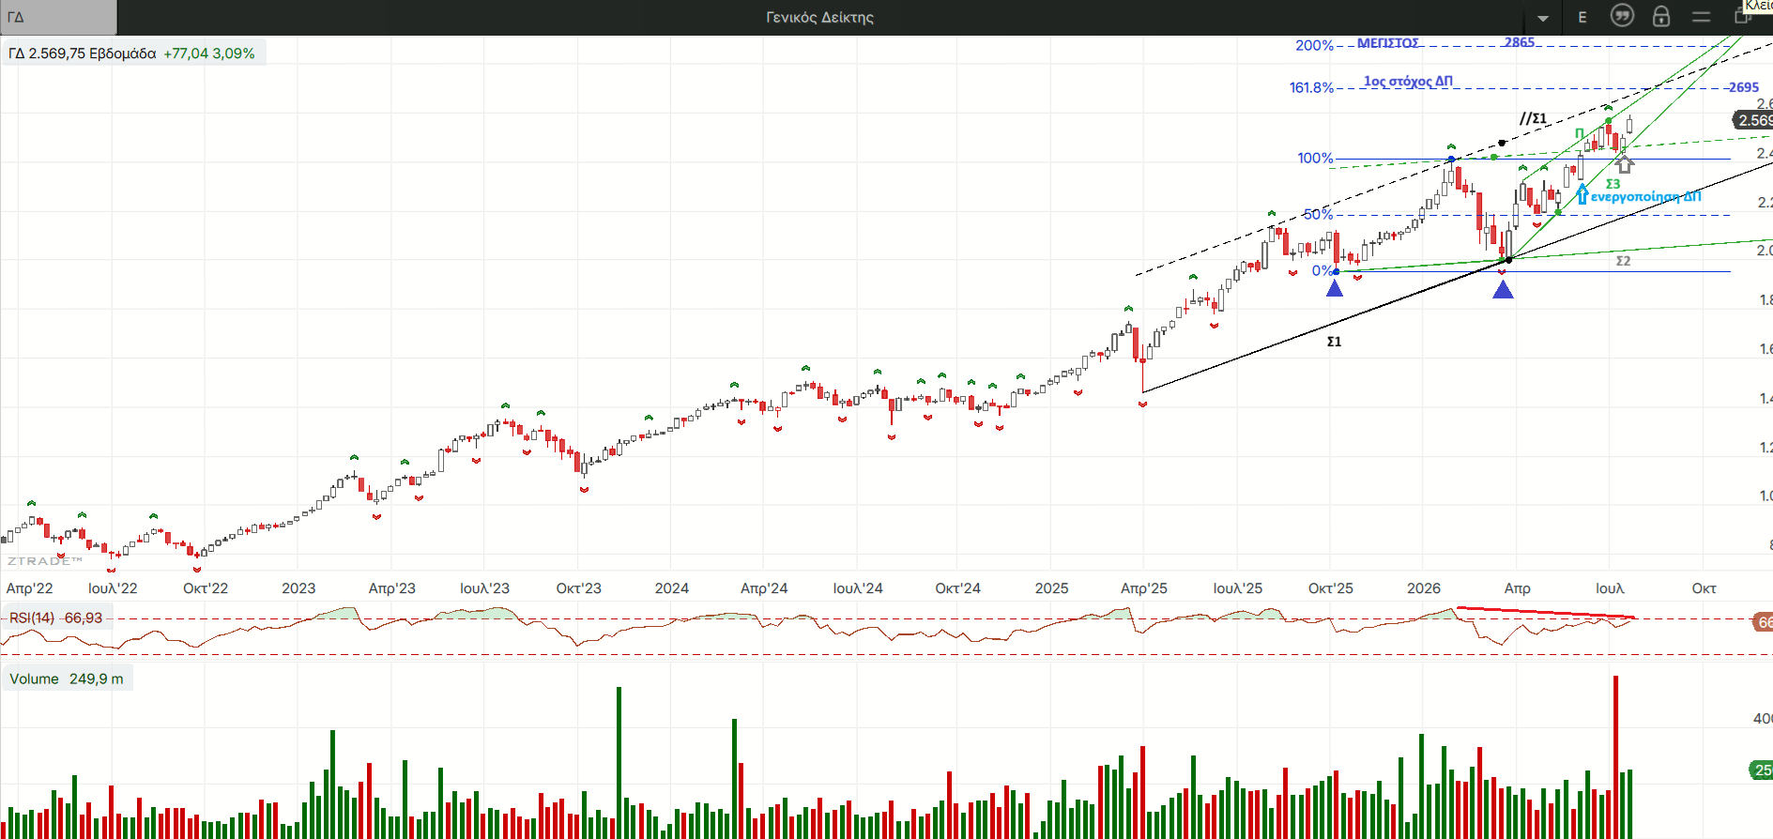This screenshot has width=1773, height=839.
Task: Select the 161.8% Fibonacci level label
Action: [1311, 87]
